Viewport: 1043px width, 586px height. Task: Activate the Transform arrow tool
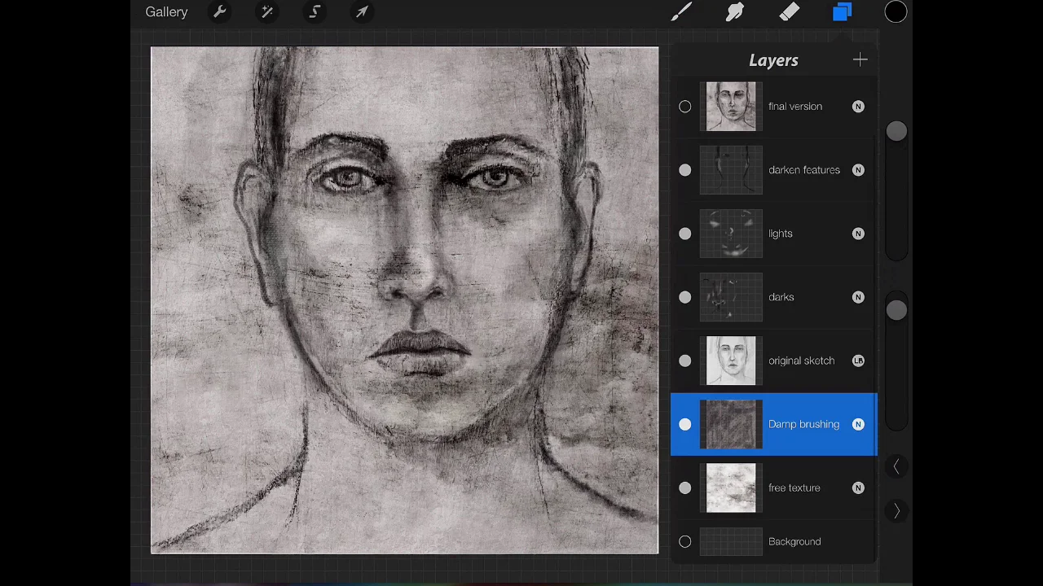pos(362,12)
